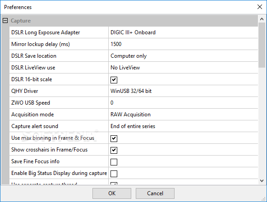267x202 pixels.
Task: Click the Capture section header label
Action: coord(21,21)
